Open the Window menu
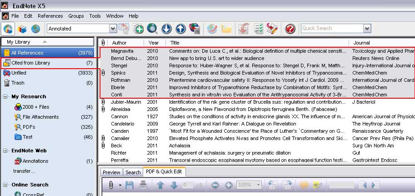The image size is (415, 196). pos(115,16)
